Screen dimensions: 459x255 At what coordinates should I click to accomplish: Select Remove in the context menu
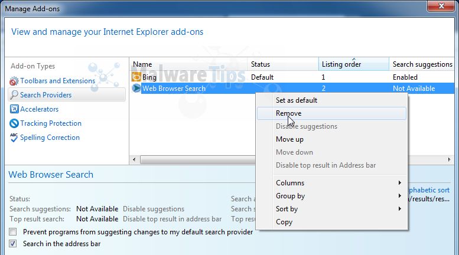[x=331, y=113]
